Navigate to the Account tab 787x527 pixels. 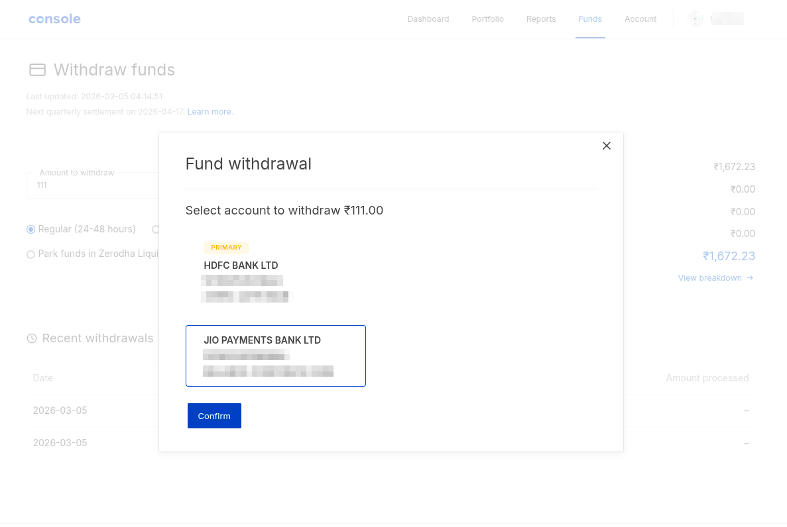coord(640,19)
